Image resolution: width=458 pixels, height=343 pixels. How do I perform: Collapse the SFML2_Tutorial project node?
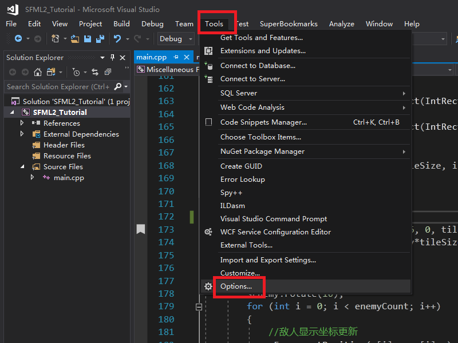pos(12,112)
